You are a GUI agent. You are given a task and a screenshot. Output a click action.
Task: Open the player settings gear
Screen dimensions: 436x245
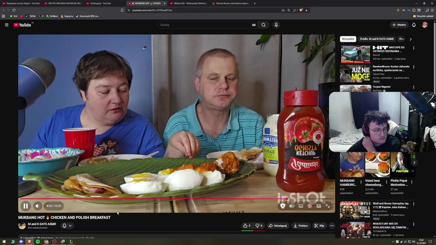(x=310, y=206)
